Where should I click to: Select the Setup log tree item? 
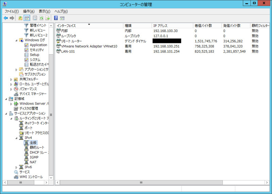[x=35, y=55]
